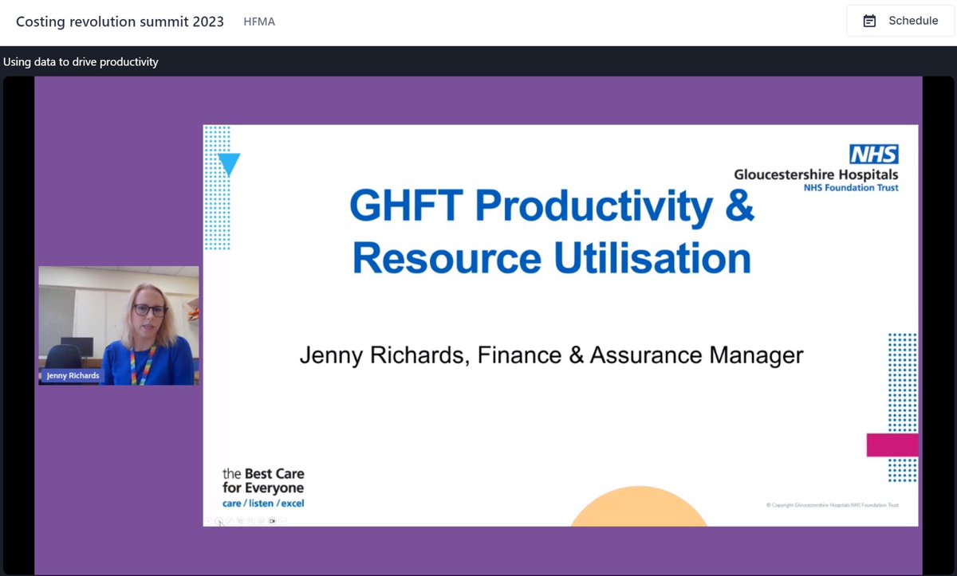This screenshot has width=957, height=576.
Task: Click the GHFT Productivity & Resource Utilisation heading
Action: tap(552, 233)
